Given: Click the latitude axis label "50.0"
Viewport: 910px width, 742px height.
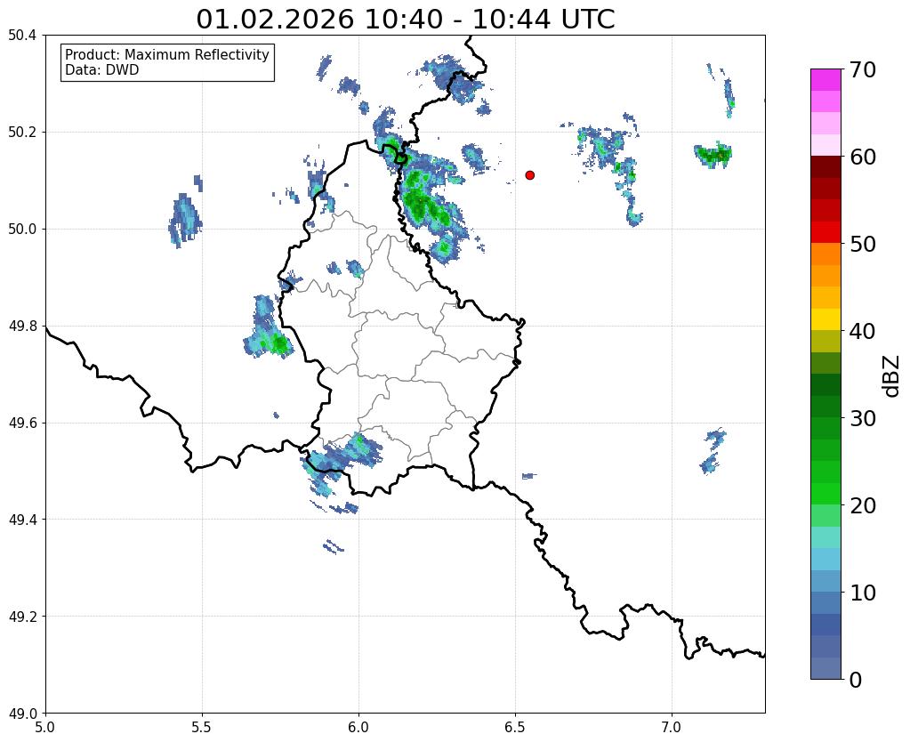Looking at the screenshot, I should tap(22, 230).
